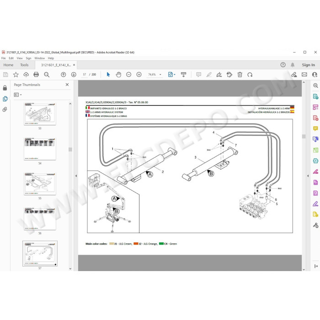This screenshot has width=320, height=320.
Task: Open More Tools wrench icon
Action: (x=315, y=225)
